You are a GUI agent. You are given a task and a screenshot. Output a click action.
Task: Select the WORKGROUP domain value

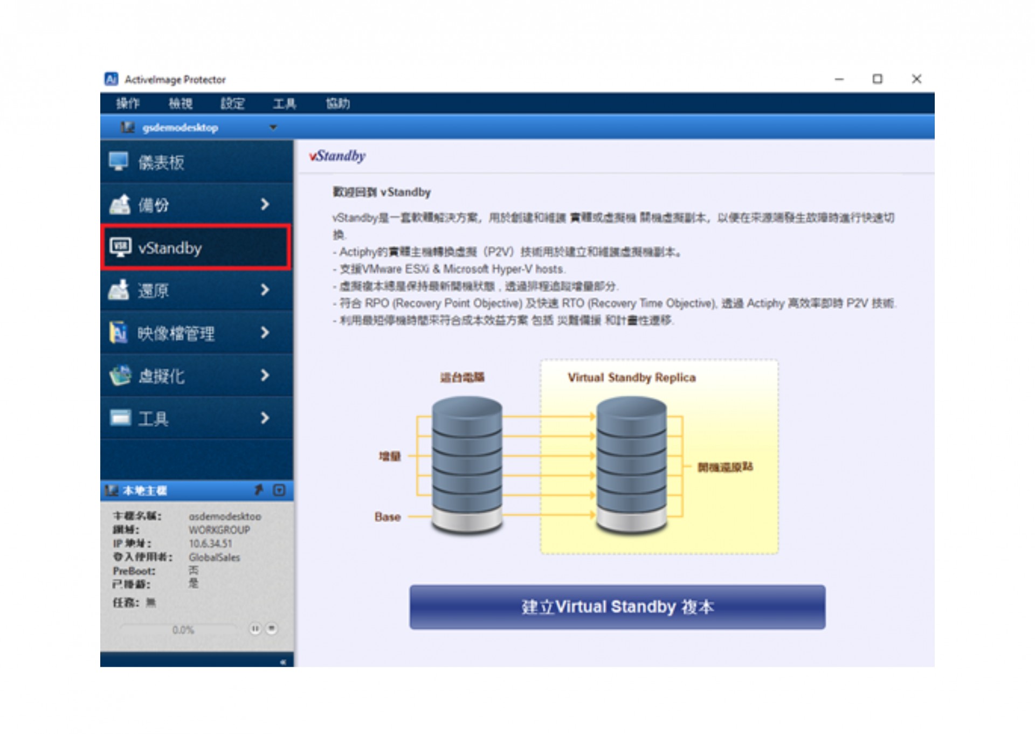(219, 530)
